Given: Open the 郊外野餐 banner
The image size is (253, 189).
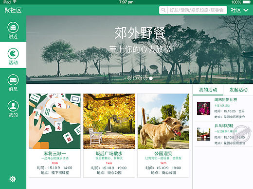Looking at the screenshot, I should 140,49.
